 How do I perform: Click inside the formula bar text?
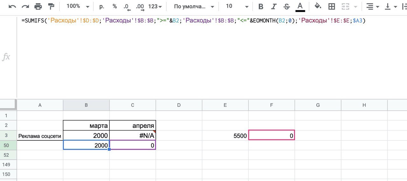(x=194, y=21)
